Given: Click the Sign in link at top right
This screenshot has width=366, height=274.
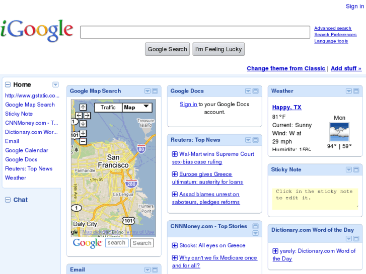Looking at the screenshot, I should pyautogui.click(x=355, y=7).
